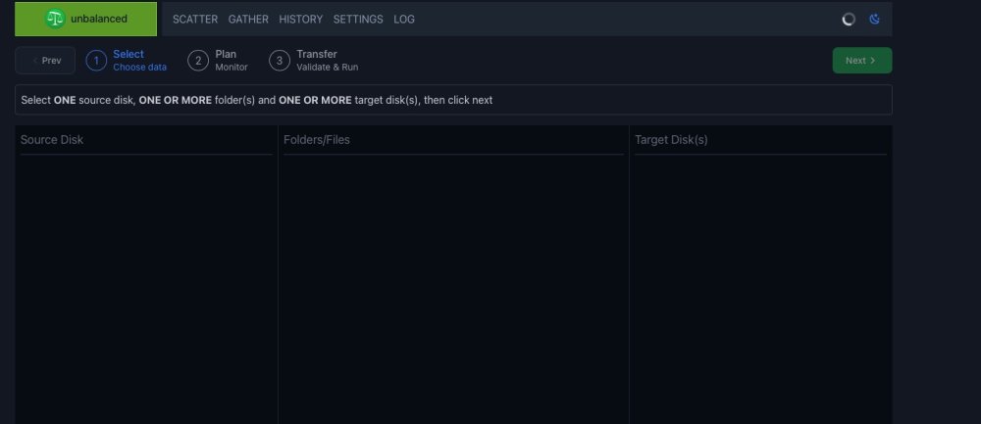Click the Source Disk panel header
Image resolution: width=981 pixels, height=424 pixels.
52,140
